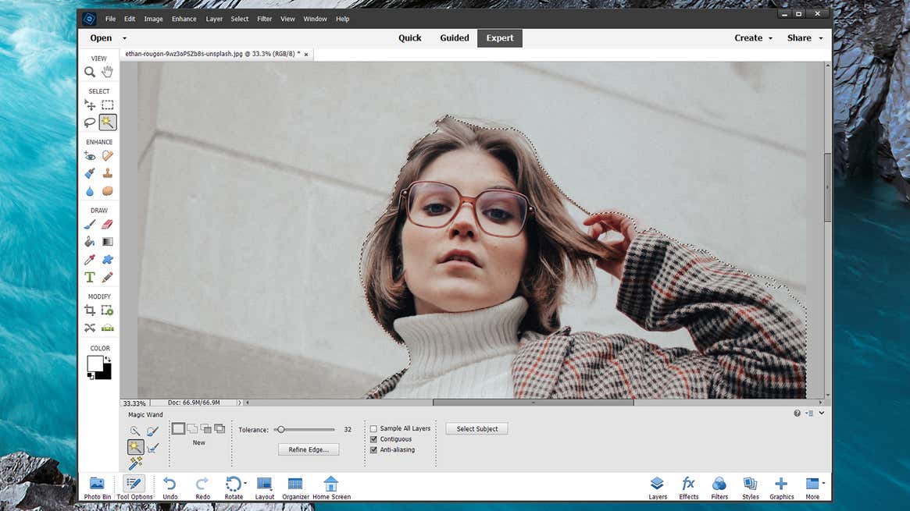This screenshot has height=511, width=910.
Task: Open the Home Screen
Action: [331, 488]
